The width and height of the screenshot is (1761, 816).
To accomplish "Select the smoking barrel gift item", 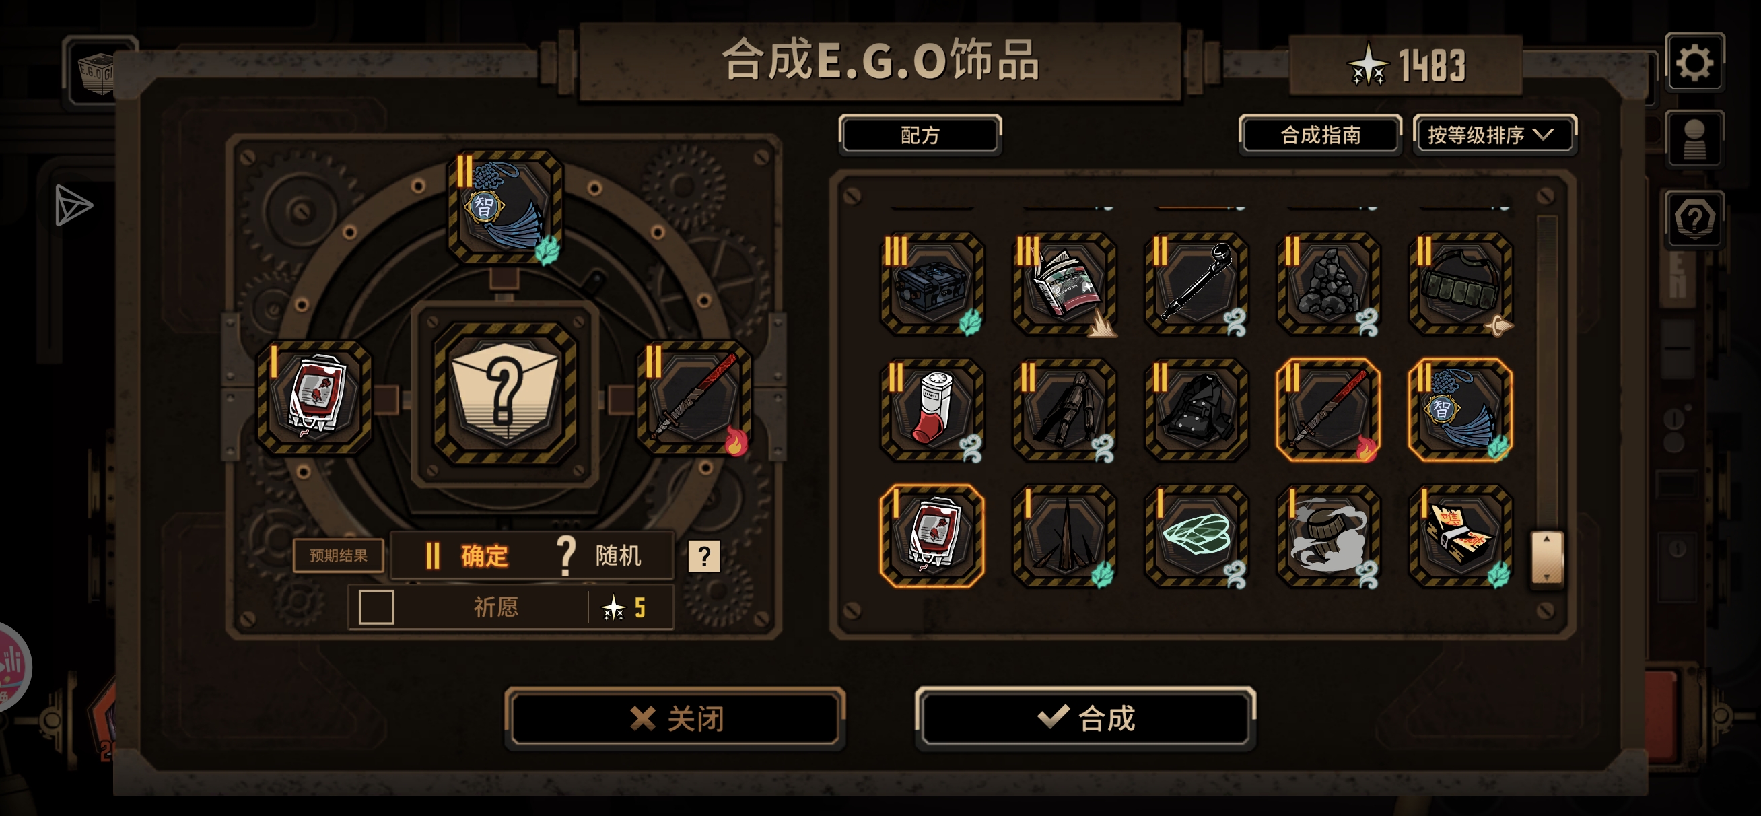I will coord(1327,536).
